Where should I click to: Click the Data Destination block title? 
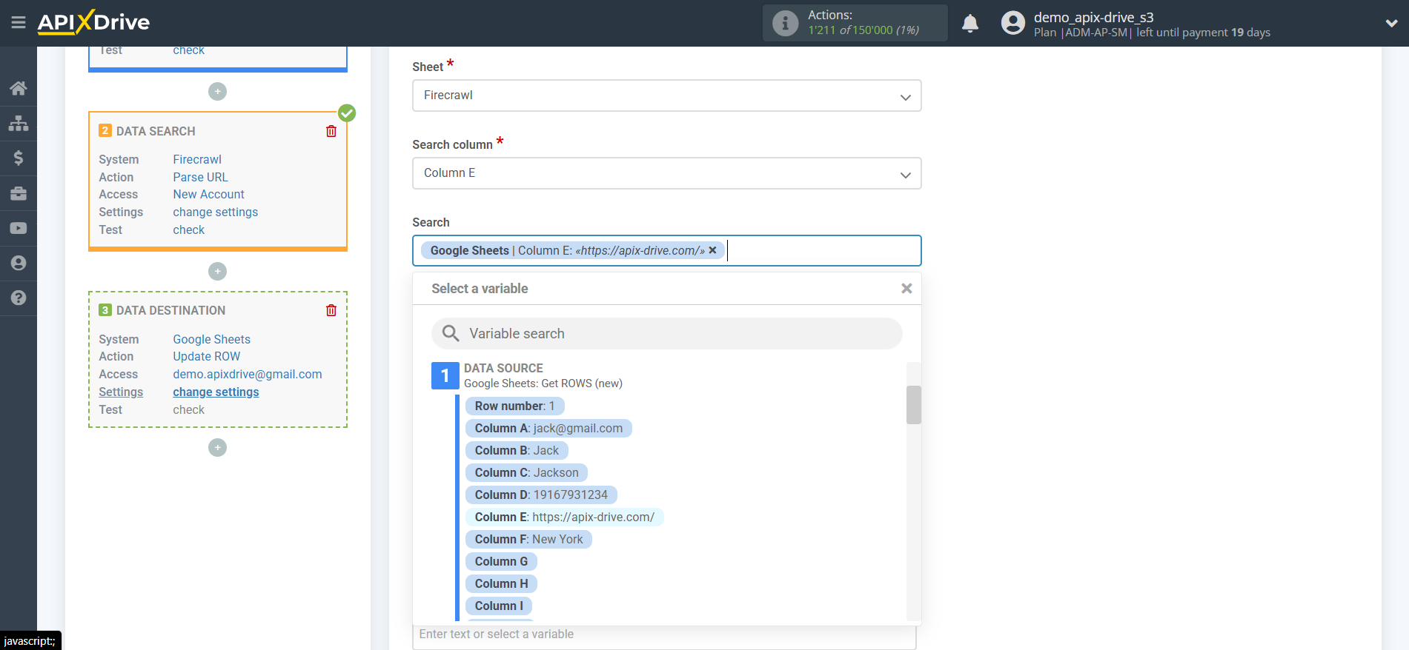pyautogui.click(x=170, y=310)
